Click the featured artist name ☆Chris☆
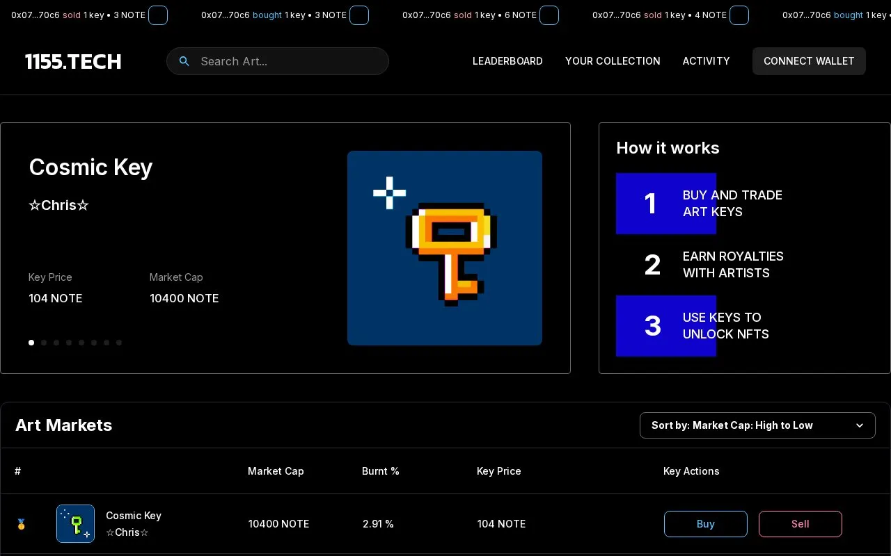The height and width of the screenshot is (556, 891). click(58, 205)
